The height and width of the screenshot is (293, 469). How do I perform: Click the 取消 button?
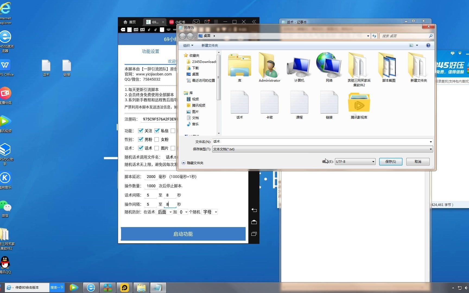pyautogui.click(x=418, y=161)
